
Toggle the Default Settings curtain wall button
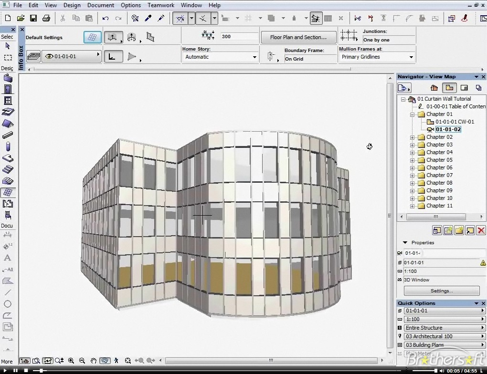pyautogui.click(x=92, y=37)
